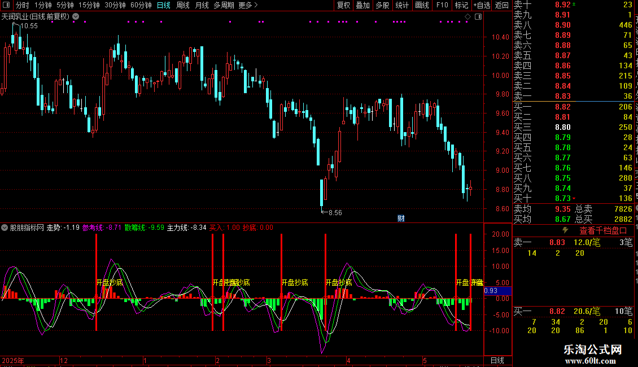
Task: Add stock with +自选 button
Action: [x=482, y=5]
